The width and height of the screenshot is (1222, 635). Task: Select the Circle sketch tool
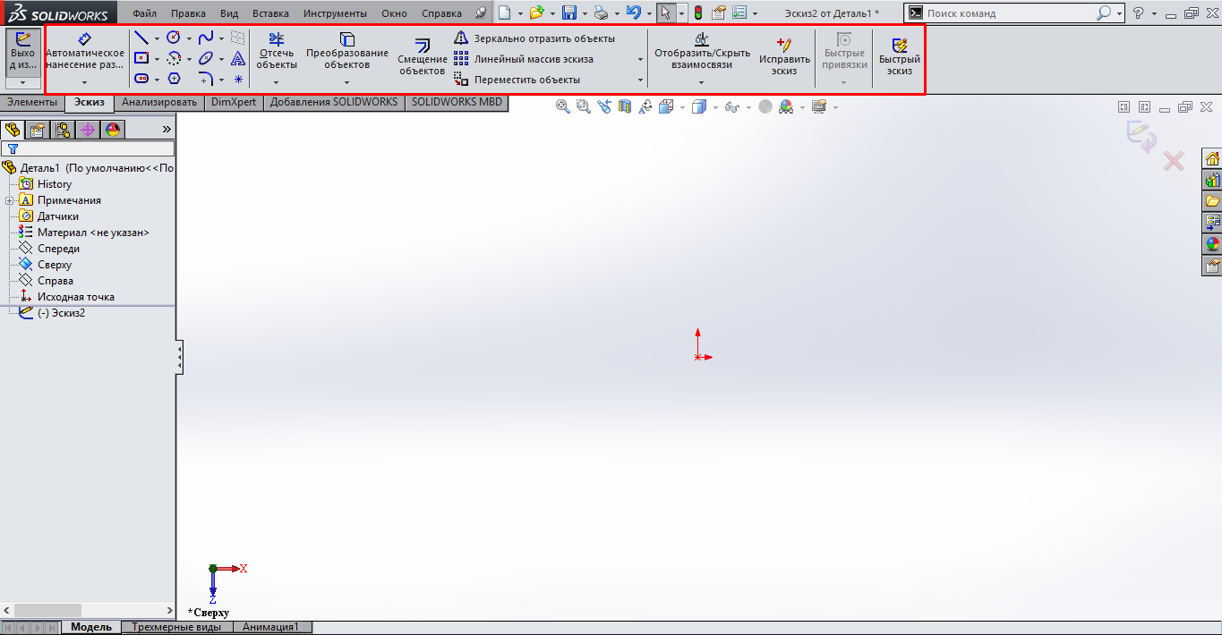pyautogui.click(x=174, y=38)
